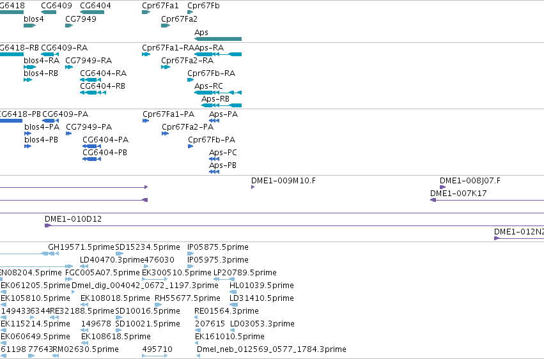Select the blos4-PB protein
Viewport: 544px width, 359px height.
(x=27, y=146)
